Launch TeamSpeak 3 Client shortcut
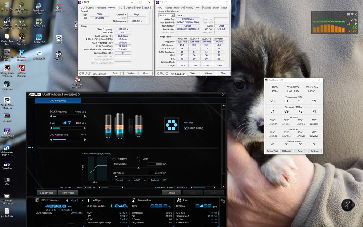 (x=39, y=8)
